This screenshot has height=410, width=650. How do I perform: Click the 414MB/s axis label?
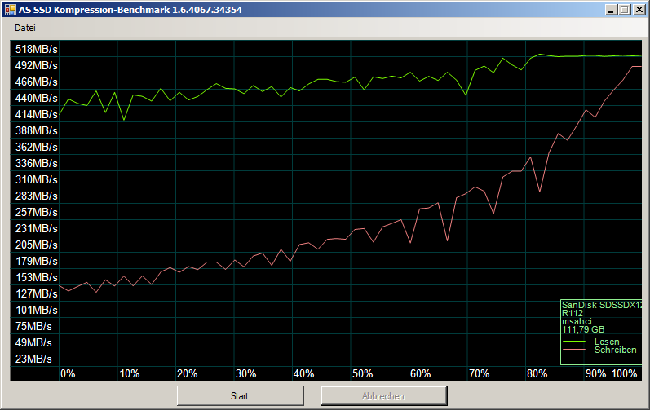tap(36, 114)
